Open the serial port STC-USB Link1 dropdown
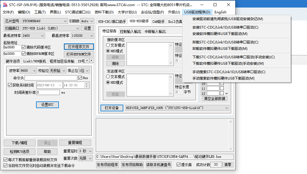The image size is (307, 174). click(x=51, y=28)
